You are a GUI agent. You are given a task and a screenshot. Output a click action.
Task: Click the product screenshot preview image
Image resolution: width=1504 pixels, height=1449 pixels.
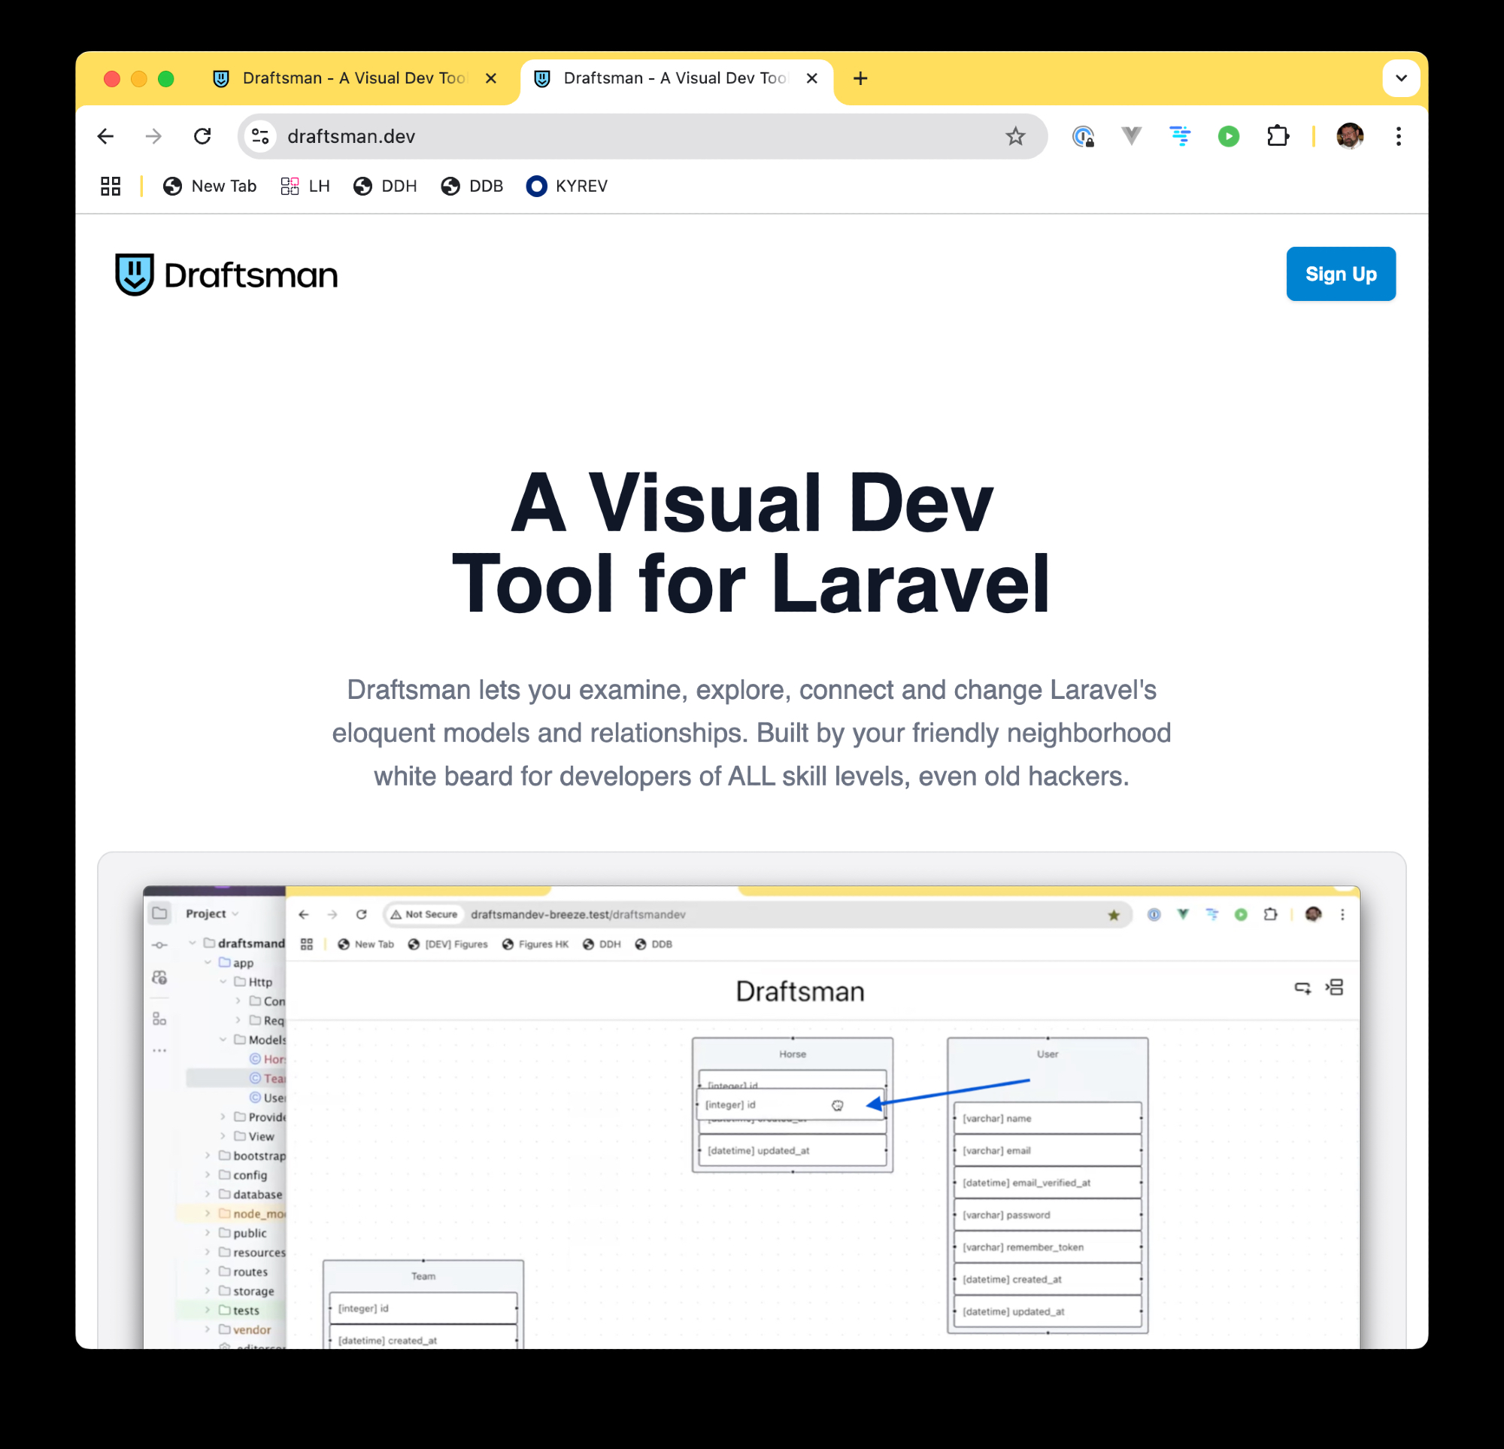click(750, 1113)
